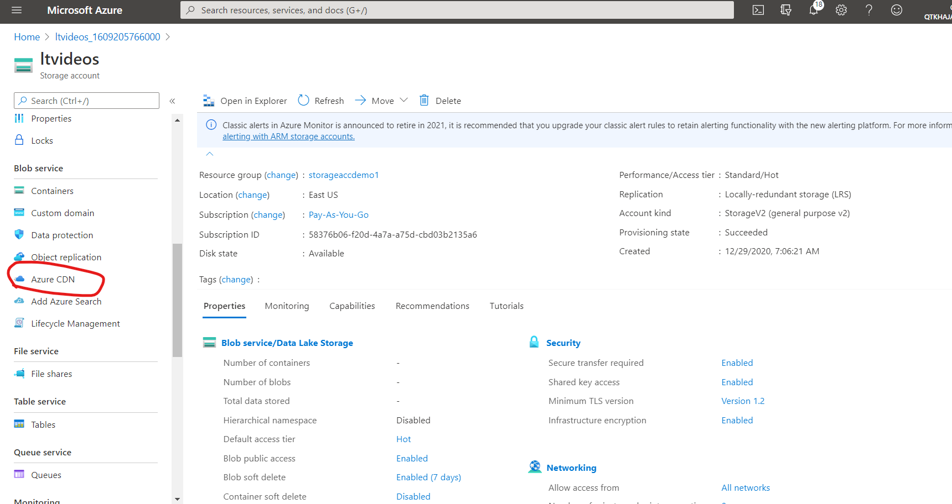This screenshot has height=504, width=952.
Task: Switch to the Monitoring tab
Action: (x=287, y=306)
